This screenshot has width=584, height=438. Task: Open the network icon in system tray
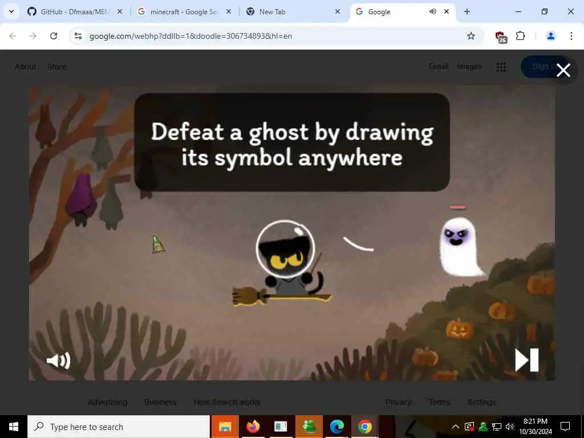pos(497,427)
